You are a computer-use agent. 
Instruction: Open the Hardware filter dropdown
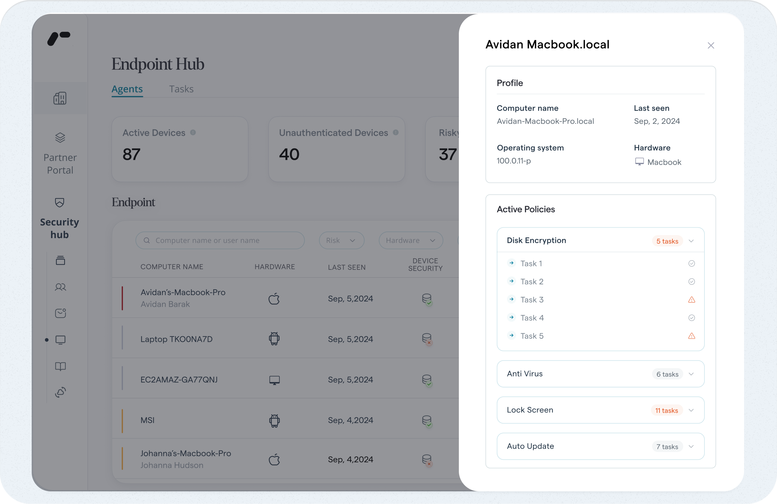click(410, 240)
